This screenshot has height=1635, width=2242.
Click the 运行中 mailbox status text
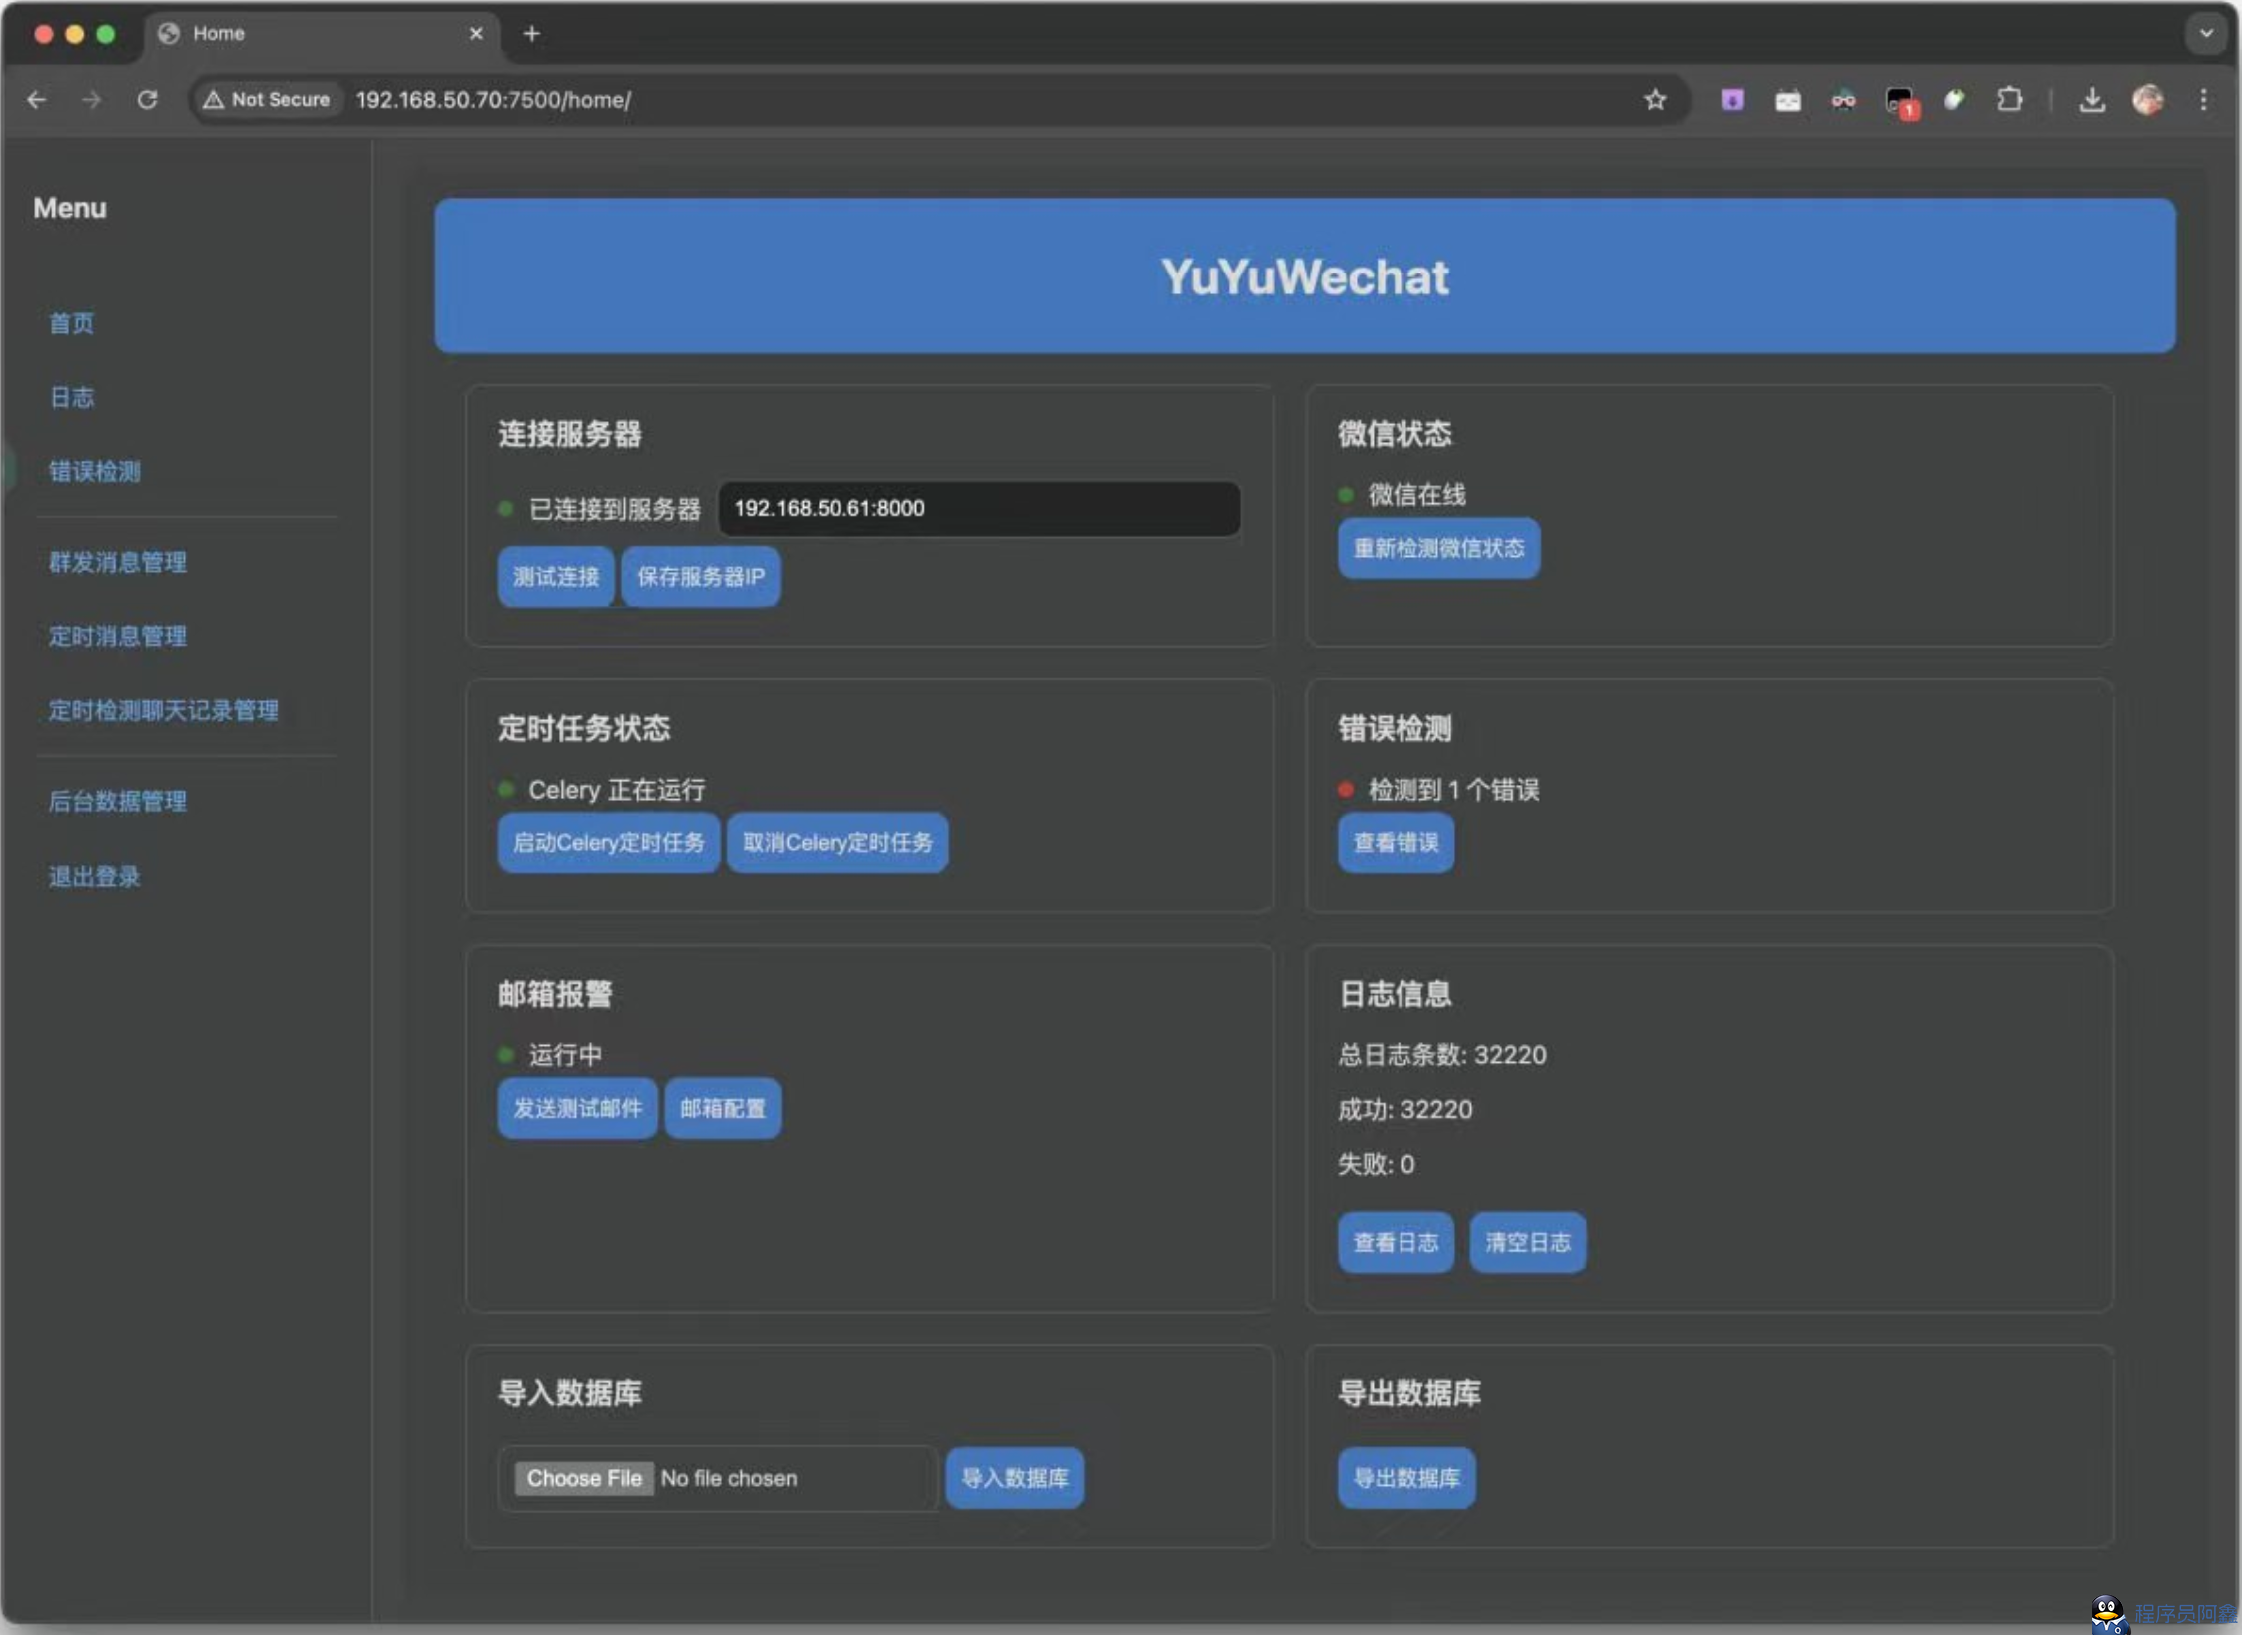[x=565, y=1055]
